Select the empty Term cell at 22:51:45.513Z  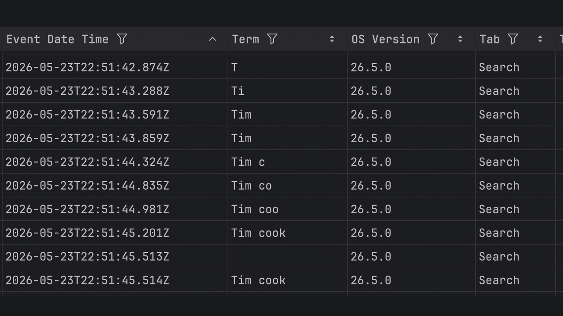pyautogui.click(x=288, y=257)
